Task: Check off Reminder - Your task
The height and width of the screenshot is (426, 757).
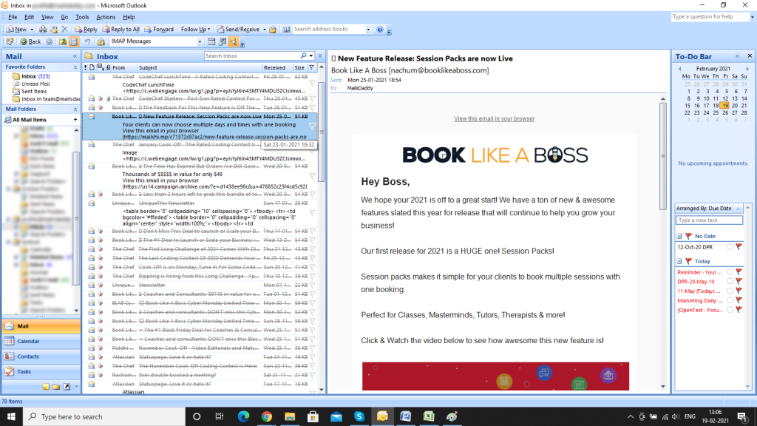Action: (730, 272)
